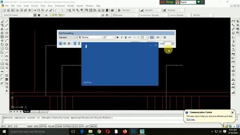
Task: Click the Windows search box
Action: [x=38, y=132]
